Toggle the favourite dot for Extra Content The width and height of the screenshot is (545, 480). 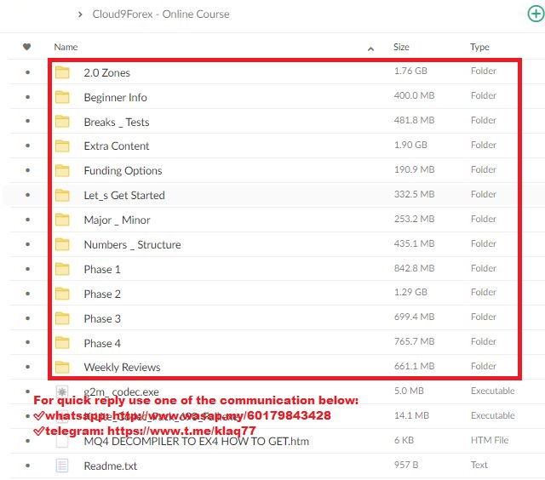(27, 146)
